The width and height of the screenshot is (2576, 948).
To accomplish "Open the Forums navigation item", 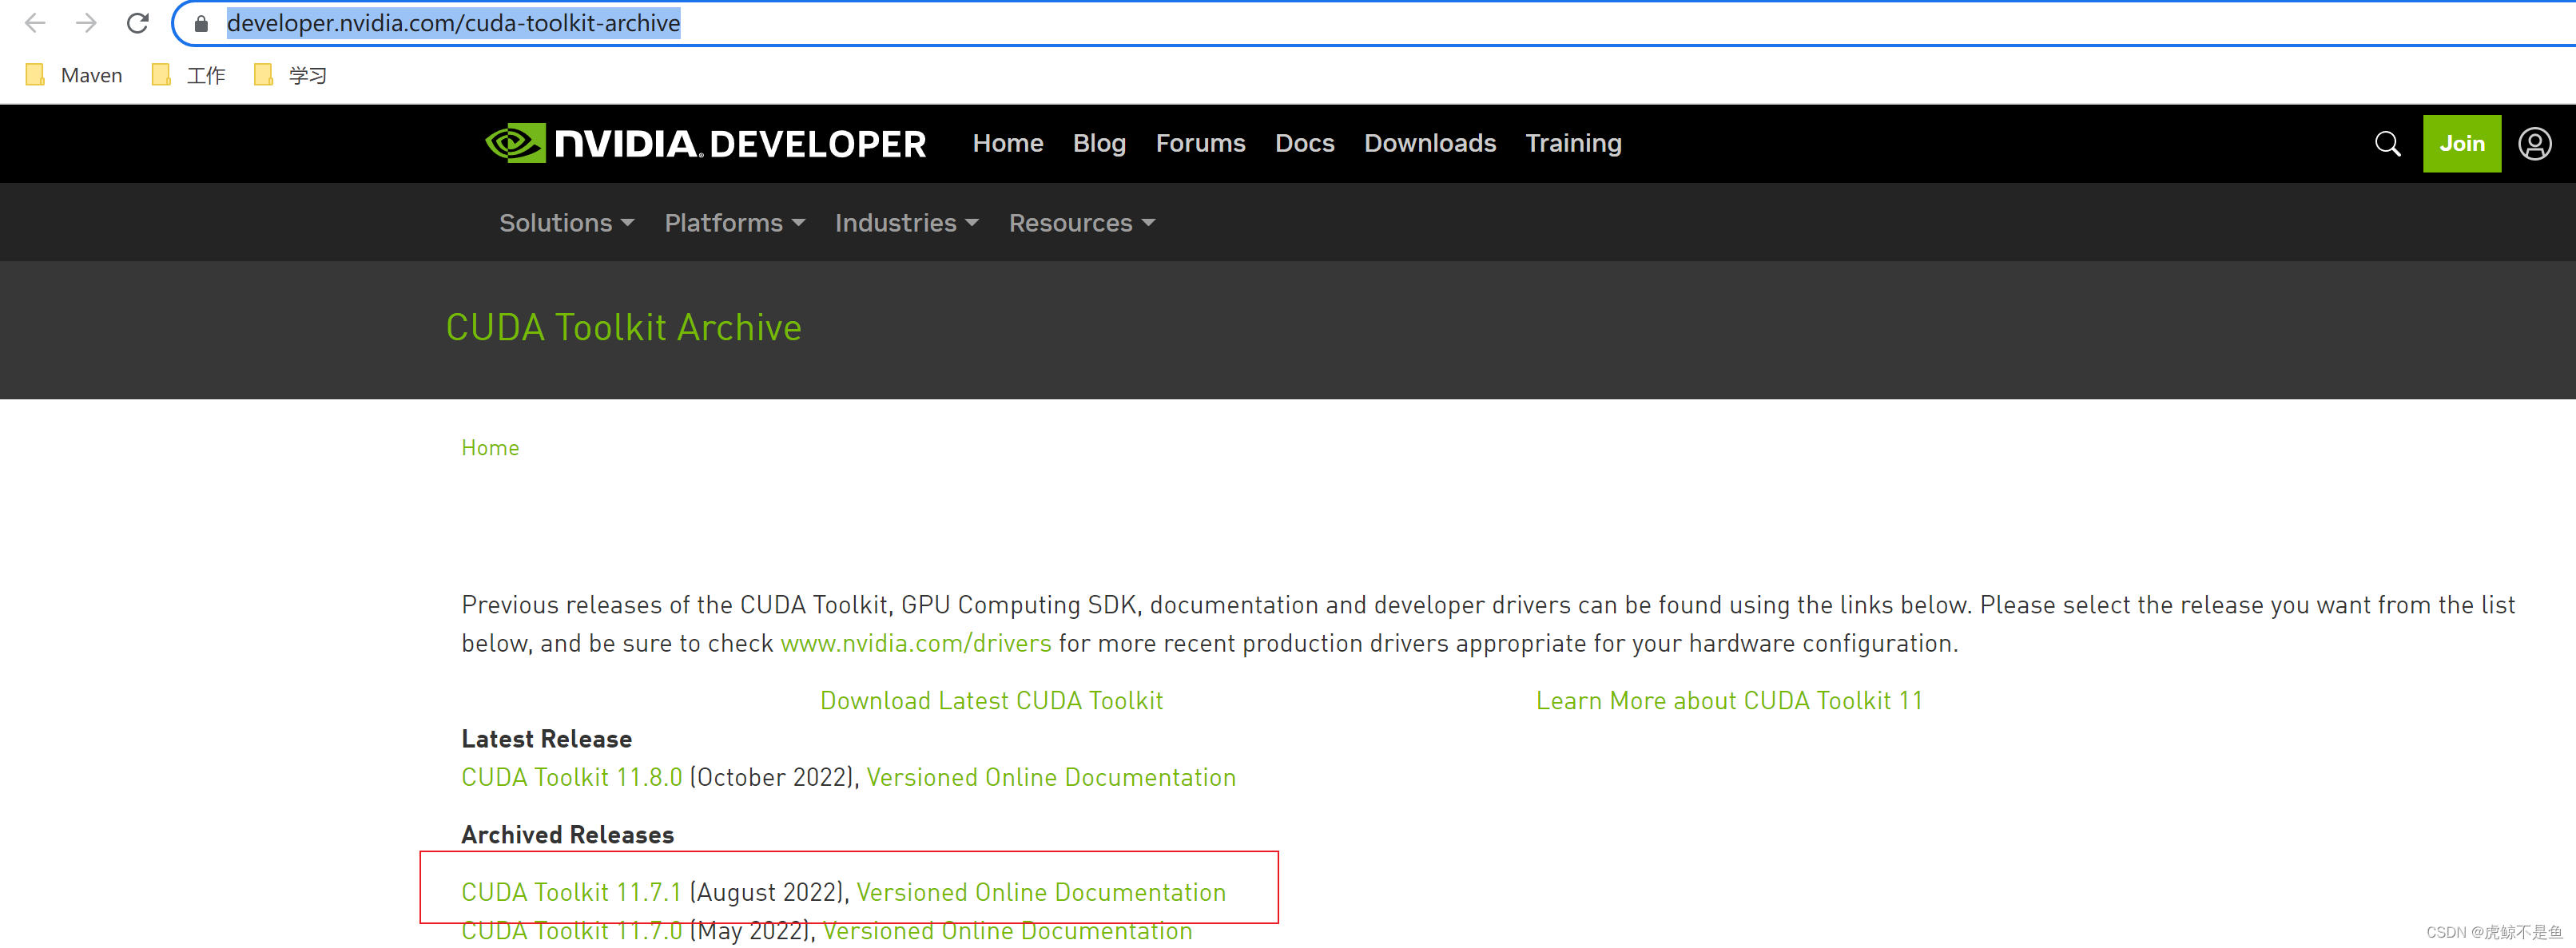I will 1200,143.
